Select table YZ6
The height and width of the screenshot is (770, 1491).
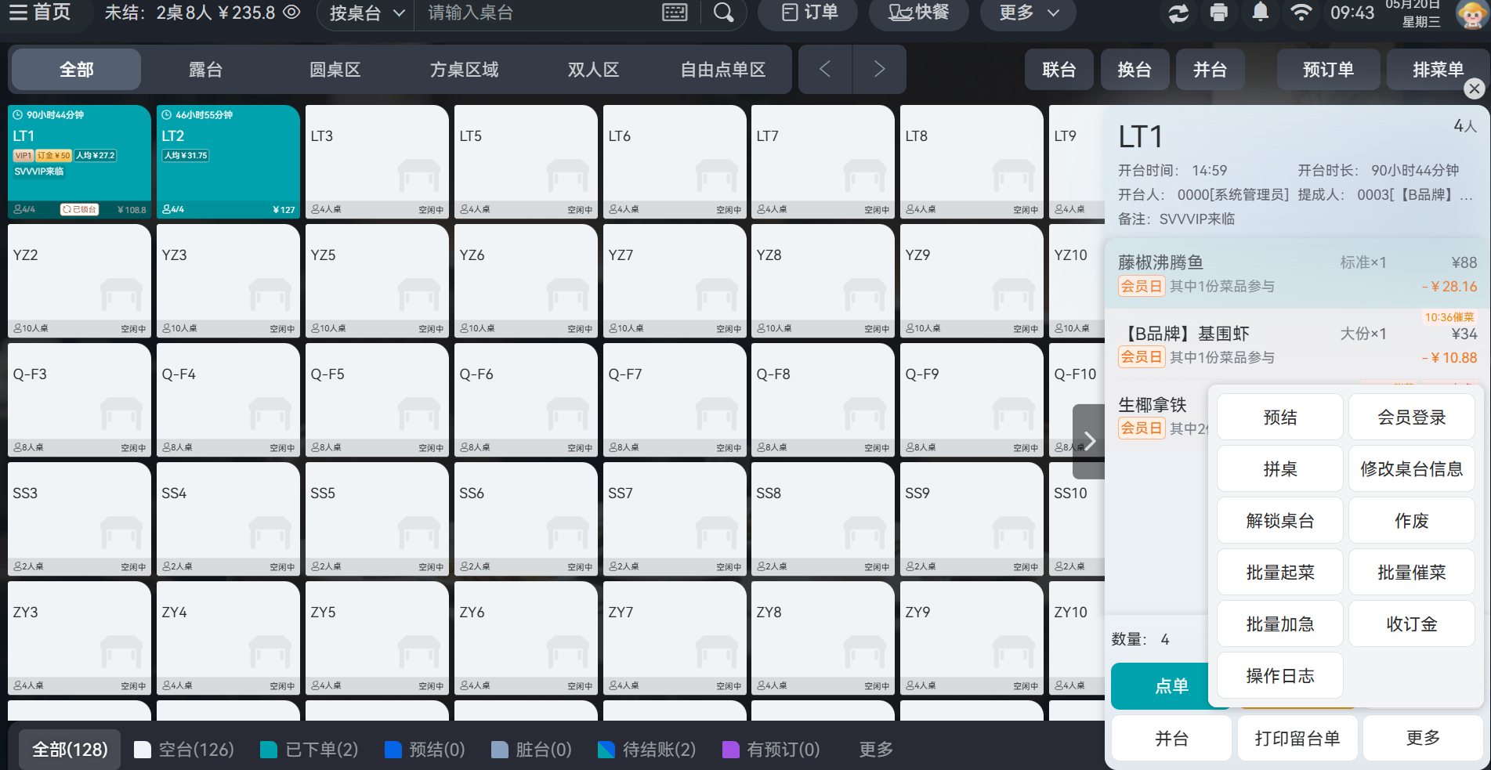pyautogui.click(x=526, y=280)
